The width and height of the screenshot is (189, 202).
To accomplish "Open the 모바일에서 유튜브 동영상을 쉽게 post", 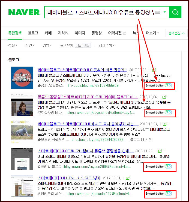I will 86,151.
